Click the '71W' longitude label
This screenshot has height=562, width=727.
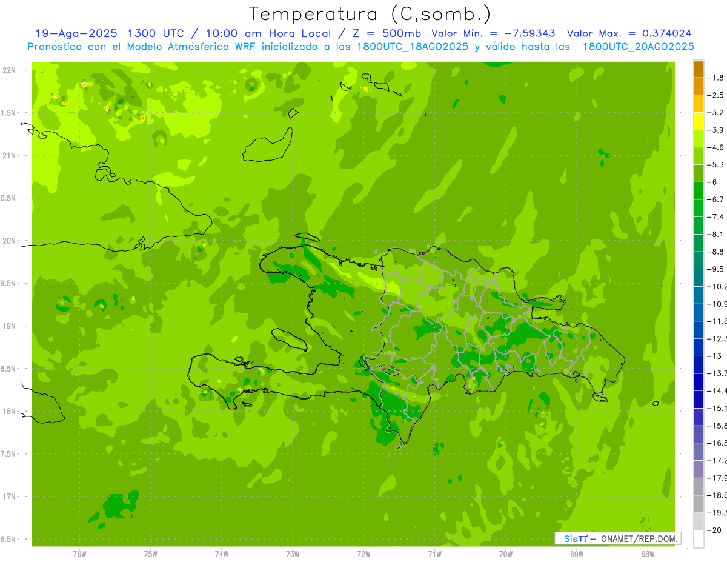434,555
